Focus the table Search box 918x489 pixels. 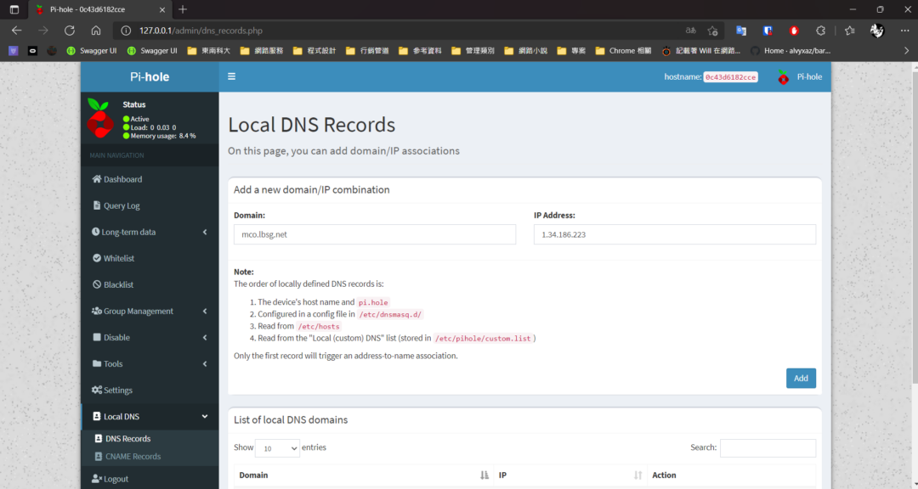[768, 448]
